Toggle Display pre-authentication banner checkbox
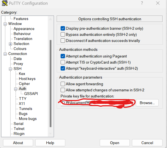This screenshot has width=167, height=148. 63,28
